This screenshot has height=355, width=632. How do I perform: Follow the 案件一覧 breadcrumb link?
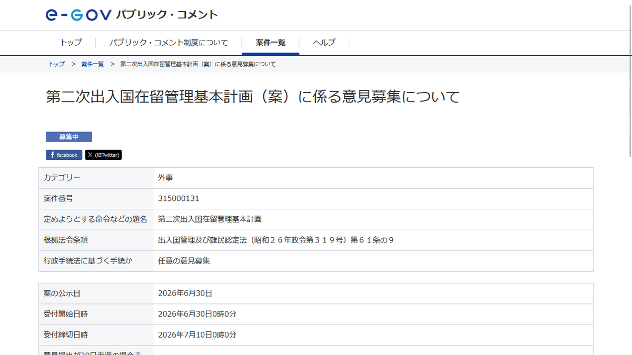coord(93,64)
